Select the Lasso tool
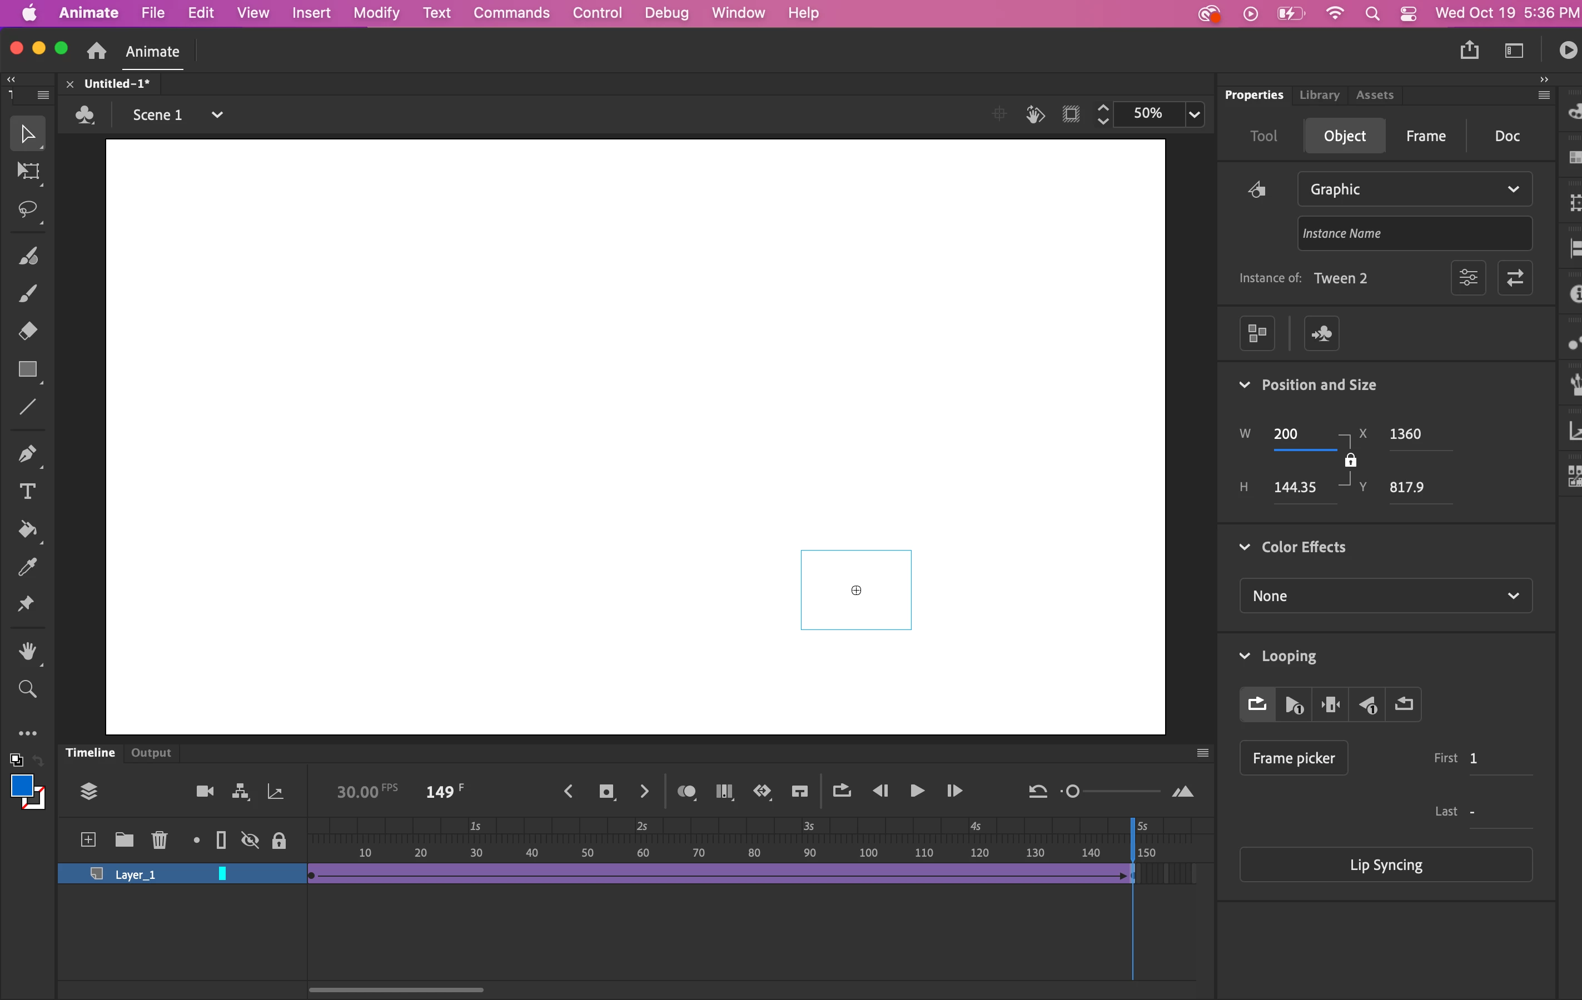 pos(28,209)
